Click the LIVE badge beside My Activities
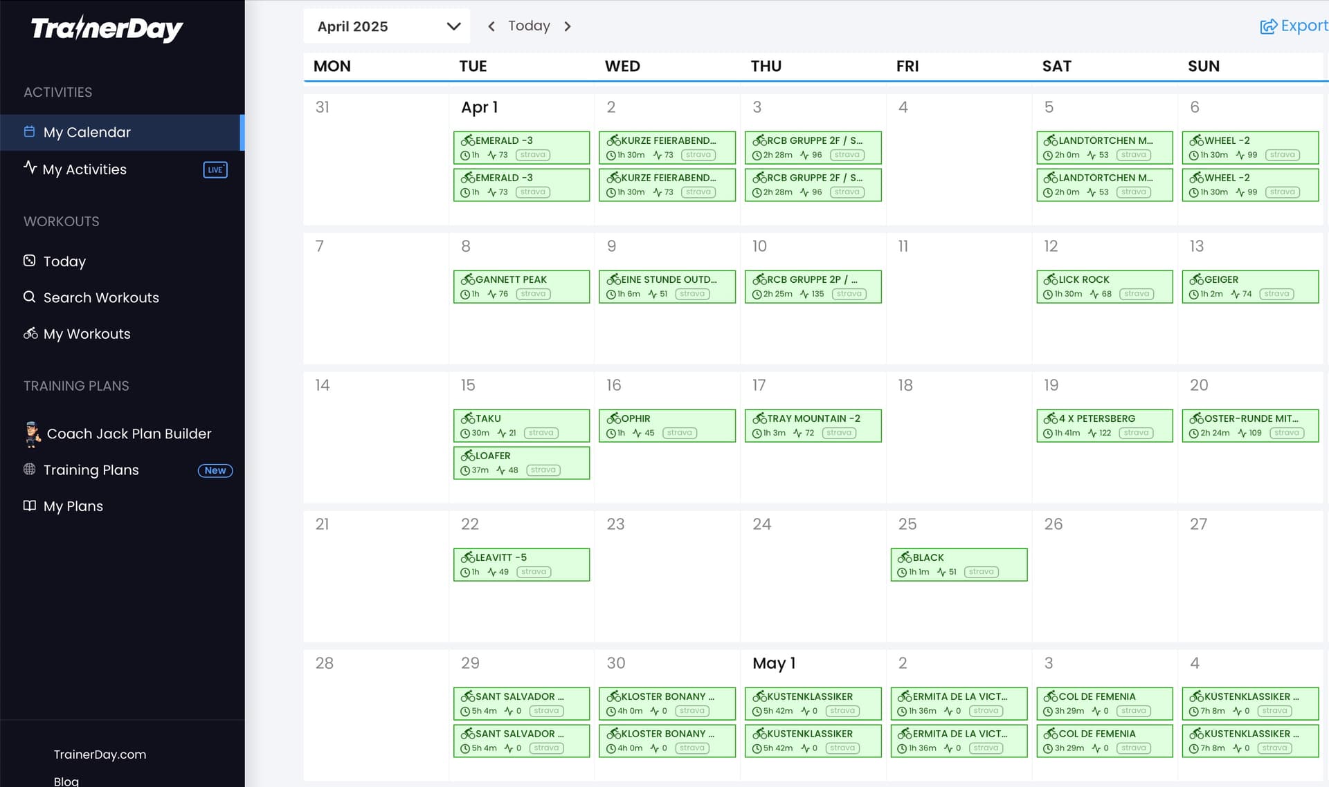 [x=215, y=169]
